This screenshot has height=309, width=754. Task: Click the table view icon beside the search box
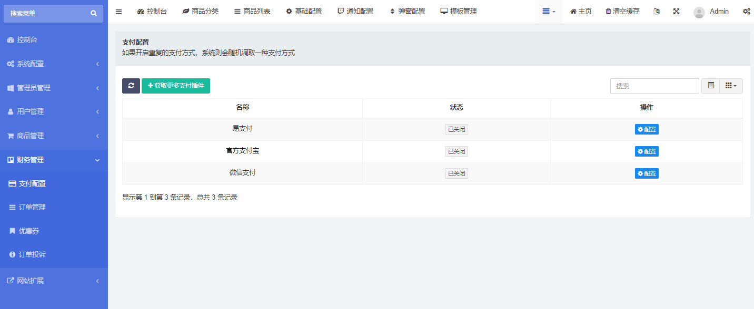710,86
